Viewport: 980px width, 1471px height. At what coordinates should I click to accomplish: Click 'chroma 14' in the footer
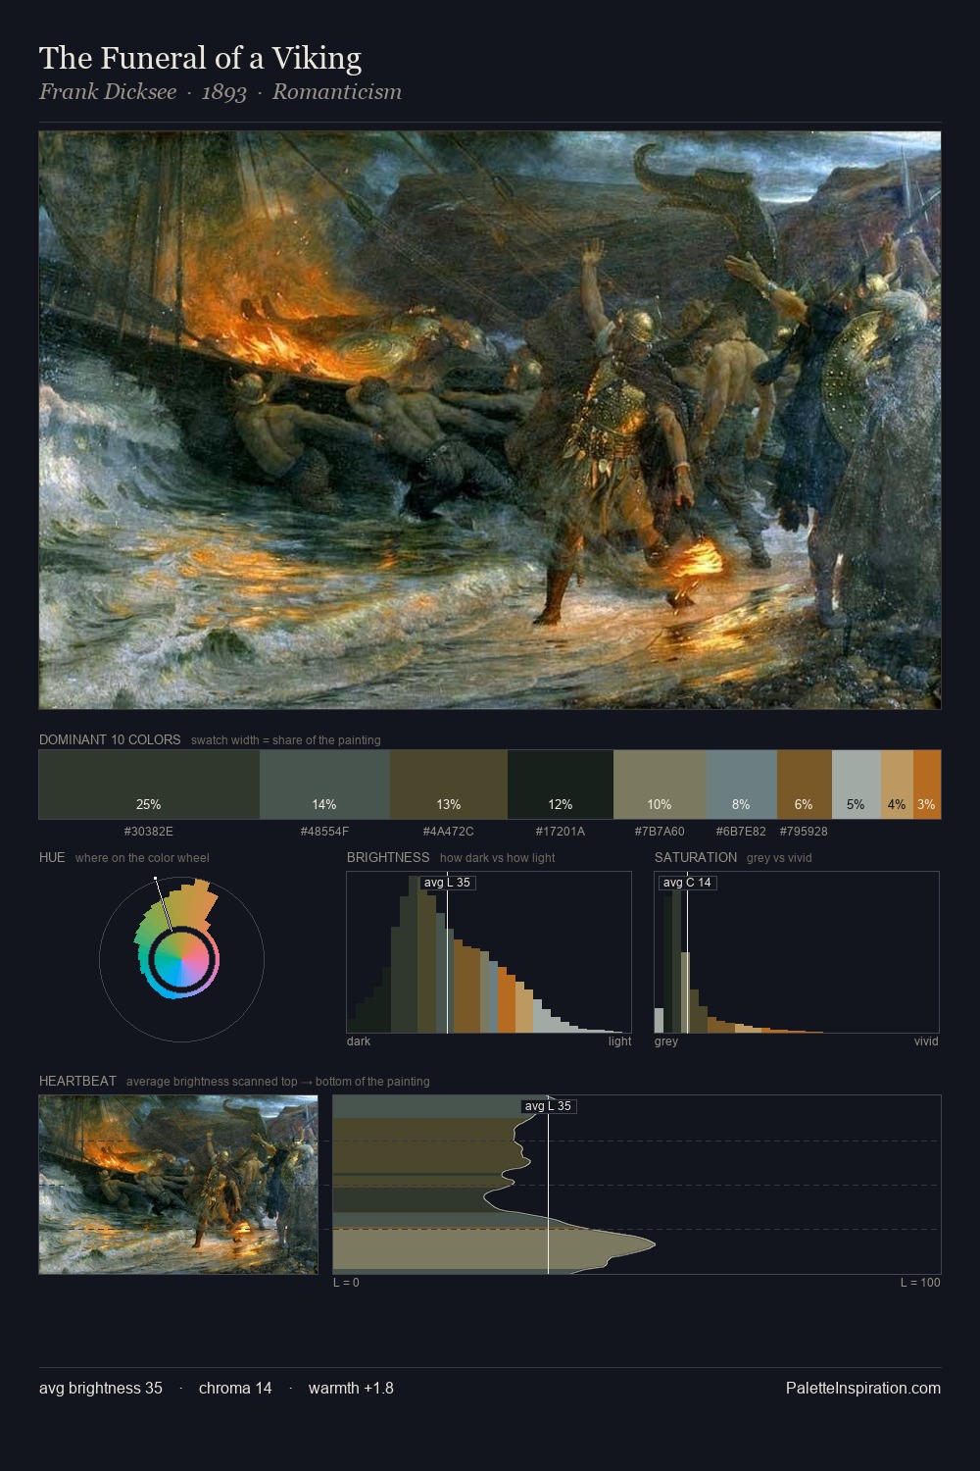(x=235, y=1389)
